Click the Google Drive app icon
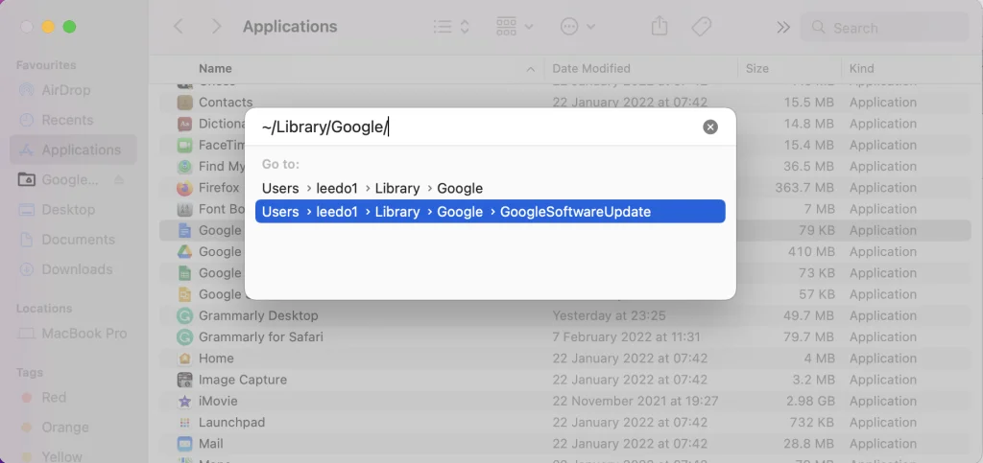 [184, 251]
